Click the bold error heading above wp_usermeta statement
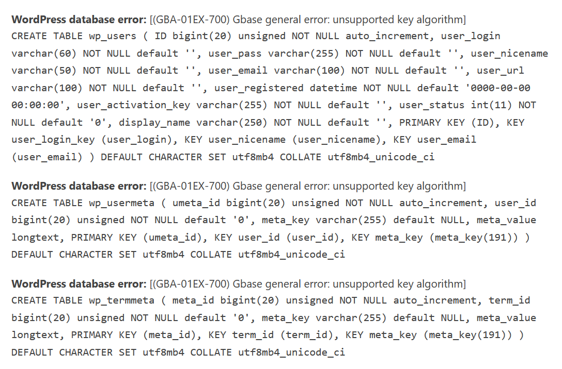This screenshot has width=562, height=369. click(79, 186)
